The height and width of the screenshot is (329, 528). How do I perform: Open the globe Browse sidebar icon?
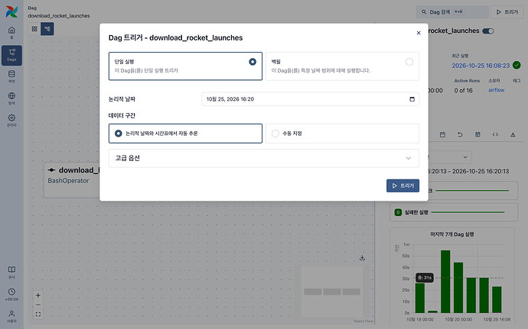11,98
